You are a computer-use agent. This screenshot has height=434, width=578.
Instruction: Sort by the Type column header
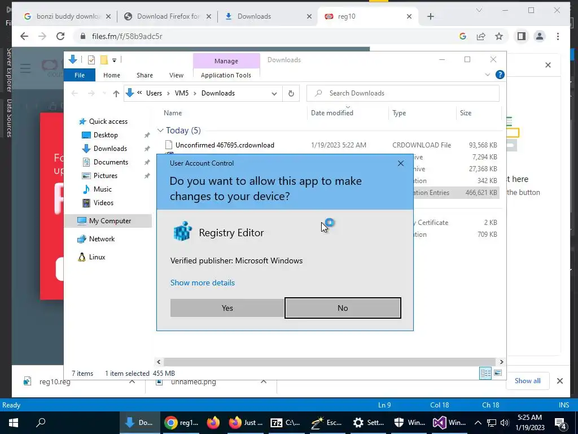click(x=399, y=113)
